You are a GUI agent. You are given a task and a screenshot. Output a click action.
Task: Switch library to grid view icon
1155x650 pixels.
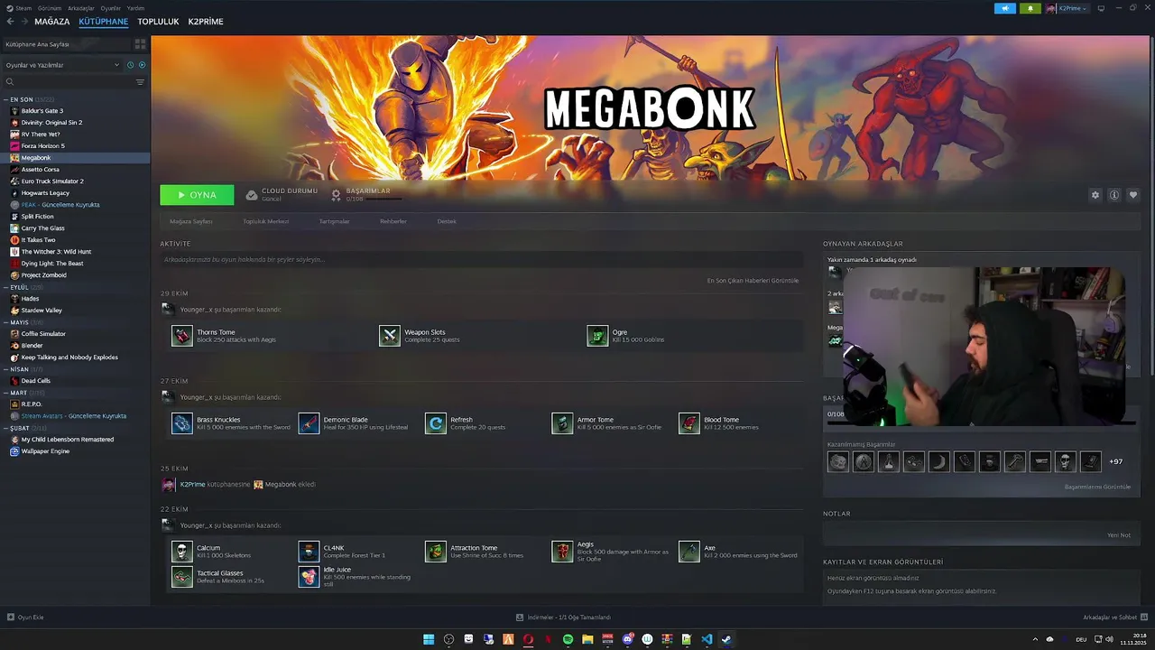click(x=140, y=43)
